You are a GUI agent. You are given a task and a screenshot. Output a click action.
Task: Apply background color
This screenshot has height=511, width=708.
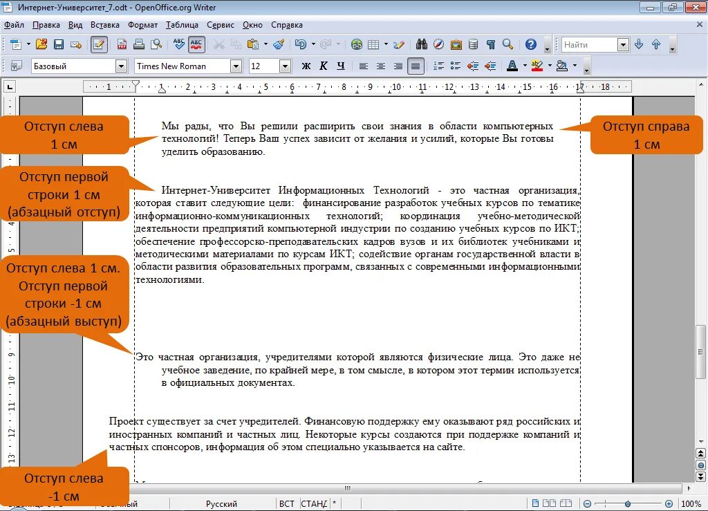point(562,66)
